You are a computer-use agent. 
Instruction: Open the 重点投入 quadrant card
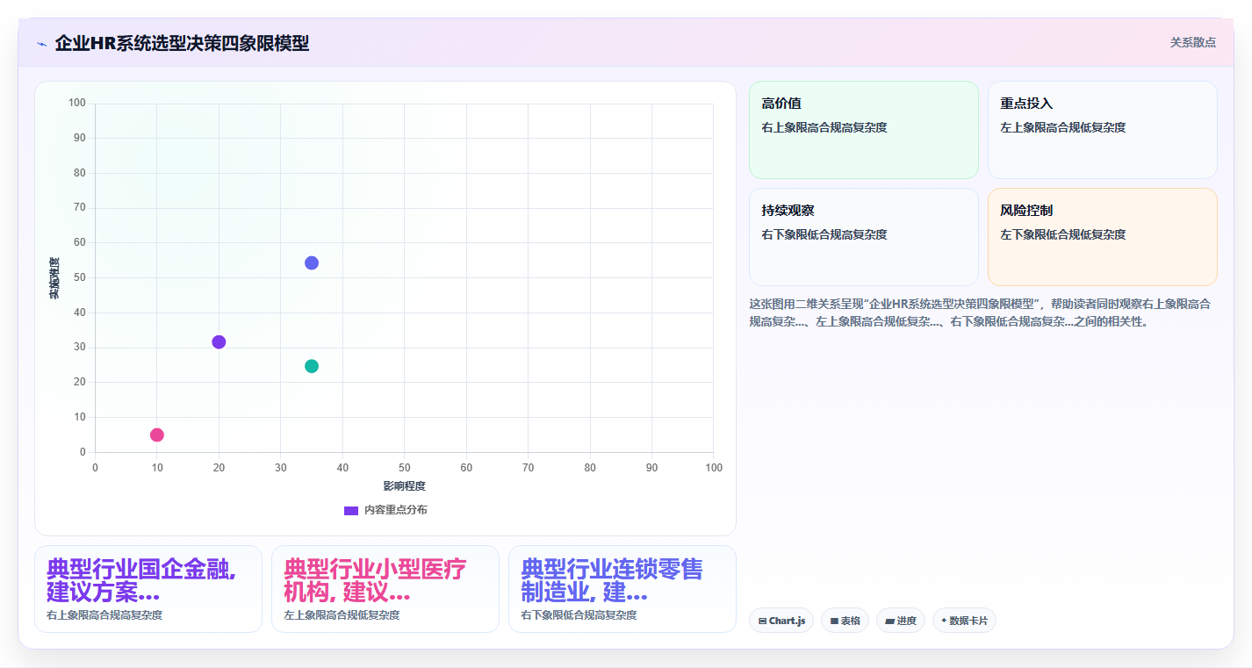(x=1103, y=130)
